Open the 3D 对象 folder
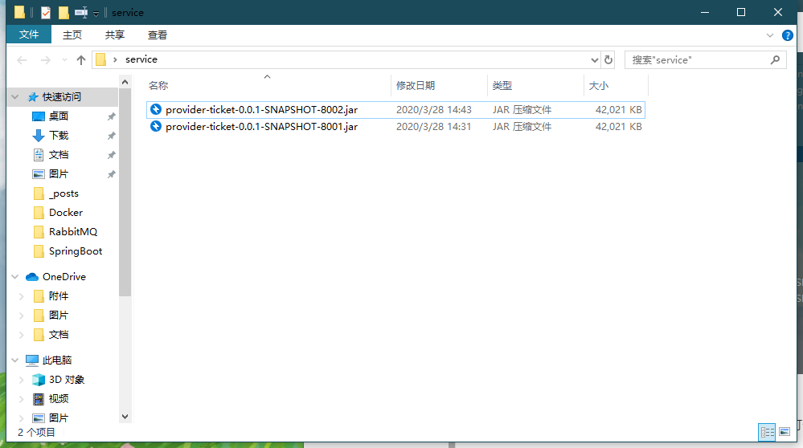This screenshot has height=448, width=803. click(x=66, y=379)
